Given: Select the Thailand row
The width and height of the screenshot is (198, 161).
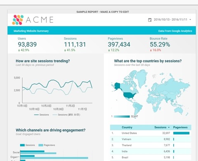Looking at the screenshot, I should 151,145.
